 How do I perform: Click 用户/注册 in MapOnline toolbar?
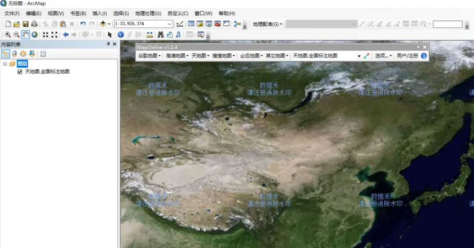(407, 56)
